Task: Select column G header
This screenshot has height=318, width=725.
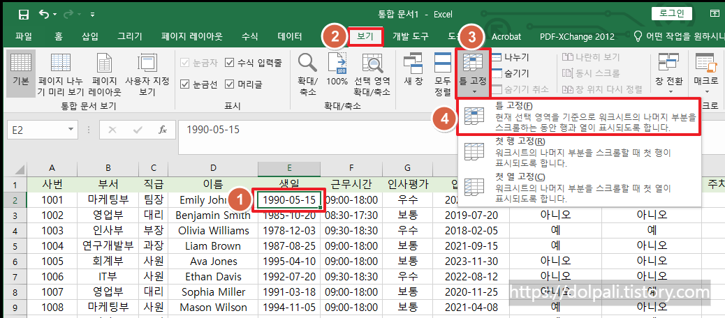Action: (x=407, y=169)
